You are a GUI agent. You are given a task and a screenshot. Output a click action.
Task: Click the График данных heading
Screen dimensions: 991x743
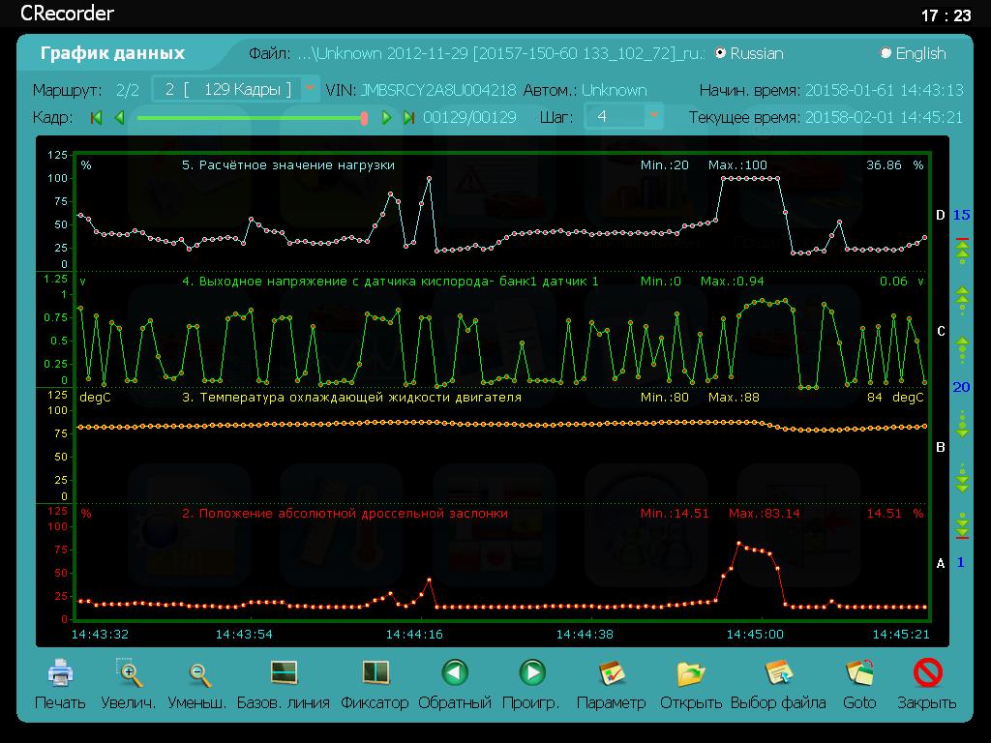click(112, 53)
